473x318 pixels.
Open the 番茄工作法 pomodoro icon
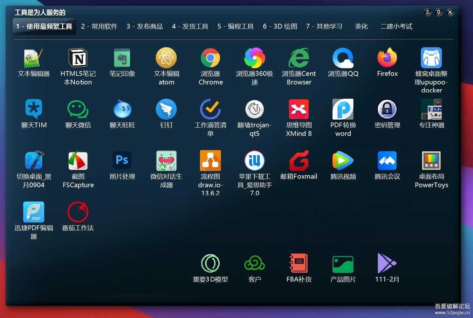(x=78, y=212)
